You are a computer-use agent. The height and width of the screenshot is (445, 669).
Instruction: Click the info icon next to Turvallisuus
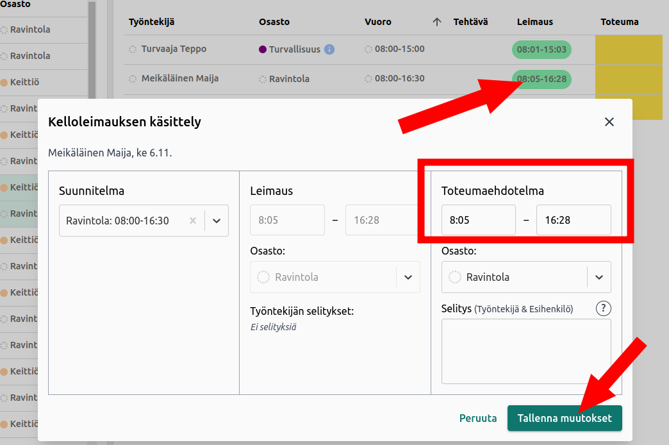[329, 49]
